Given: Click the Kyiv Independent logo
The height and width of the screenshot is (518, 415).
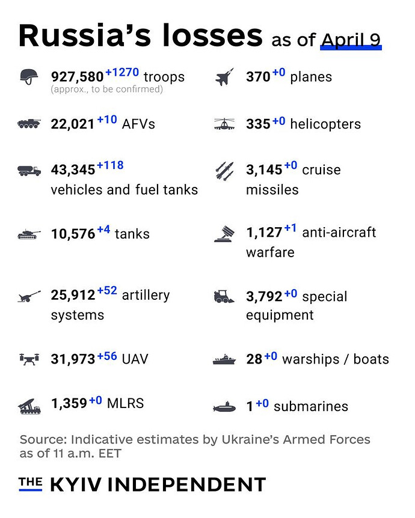Looking at the screenshot, I should pyautogui.click(x=142, y=484).
